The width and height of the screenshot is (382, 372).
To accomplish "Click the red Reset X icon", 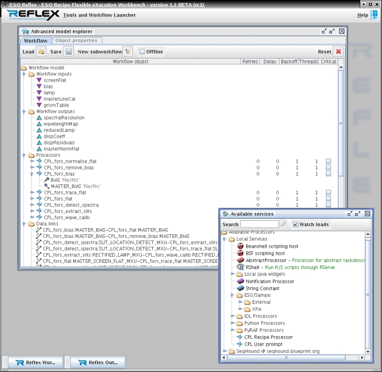I will 338,51.
